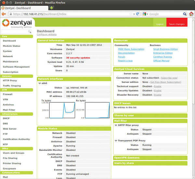195x179 pixels.
Task: Open Mail Filter in sidebar
Action: pyautogui.click(x=9, y=110)
